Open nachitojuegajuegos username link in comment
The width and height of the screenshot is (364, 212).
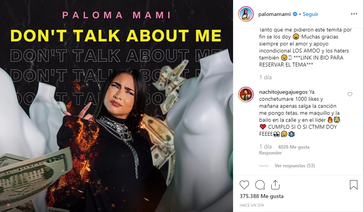tap(283, 92)
